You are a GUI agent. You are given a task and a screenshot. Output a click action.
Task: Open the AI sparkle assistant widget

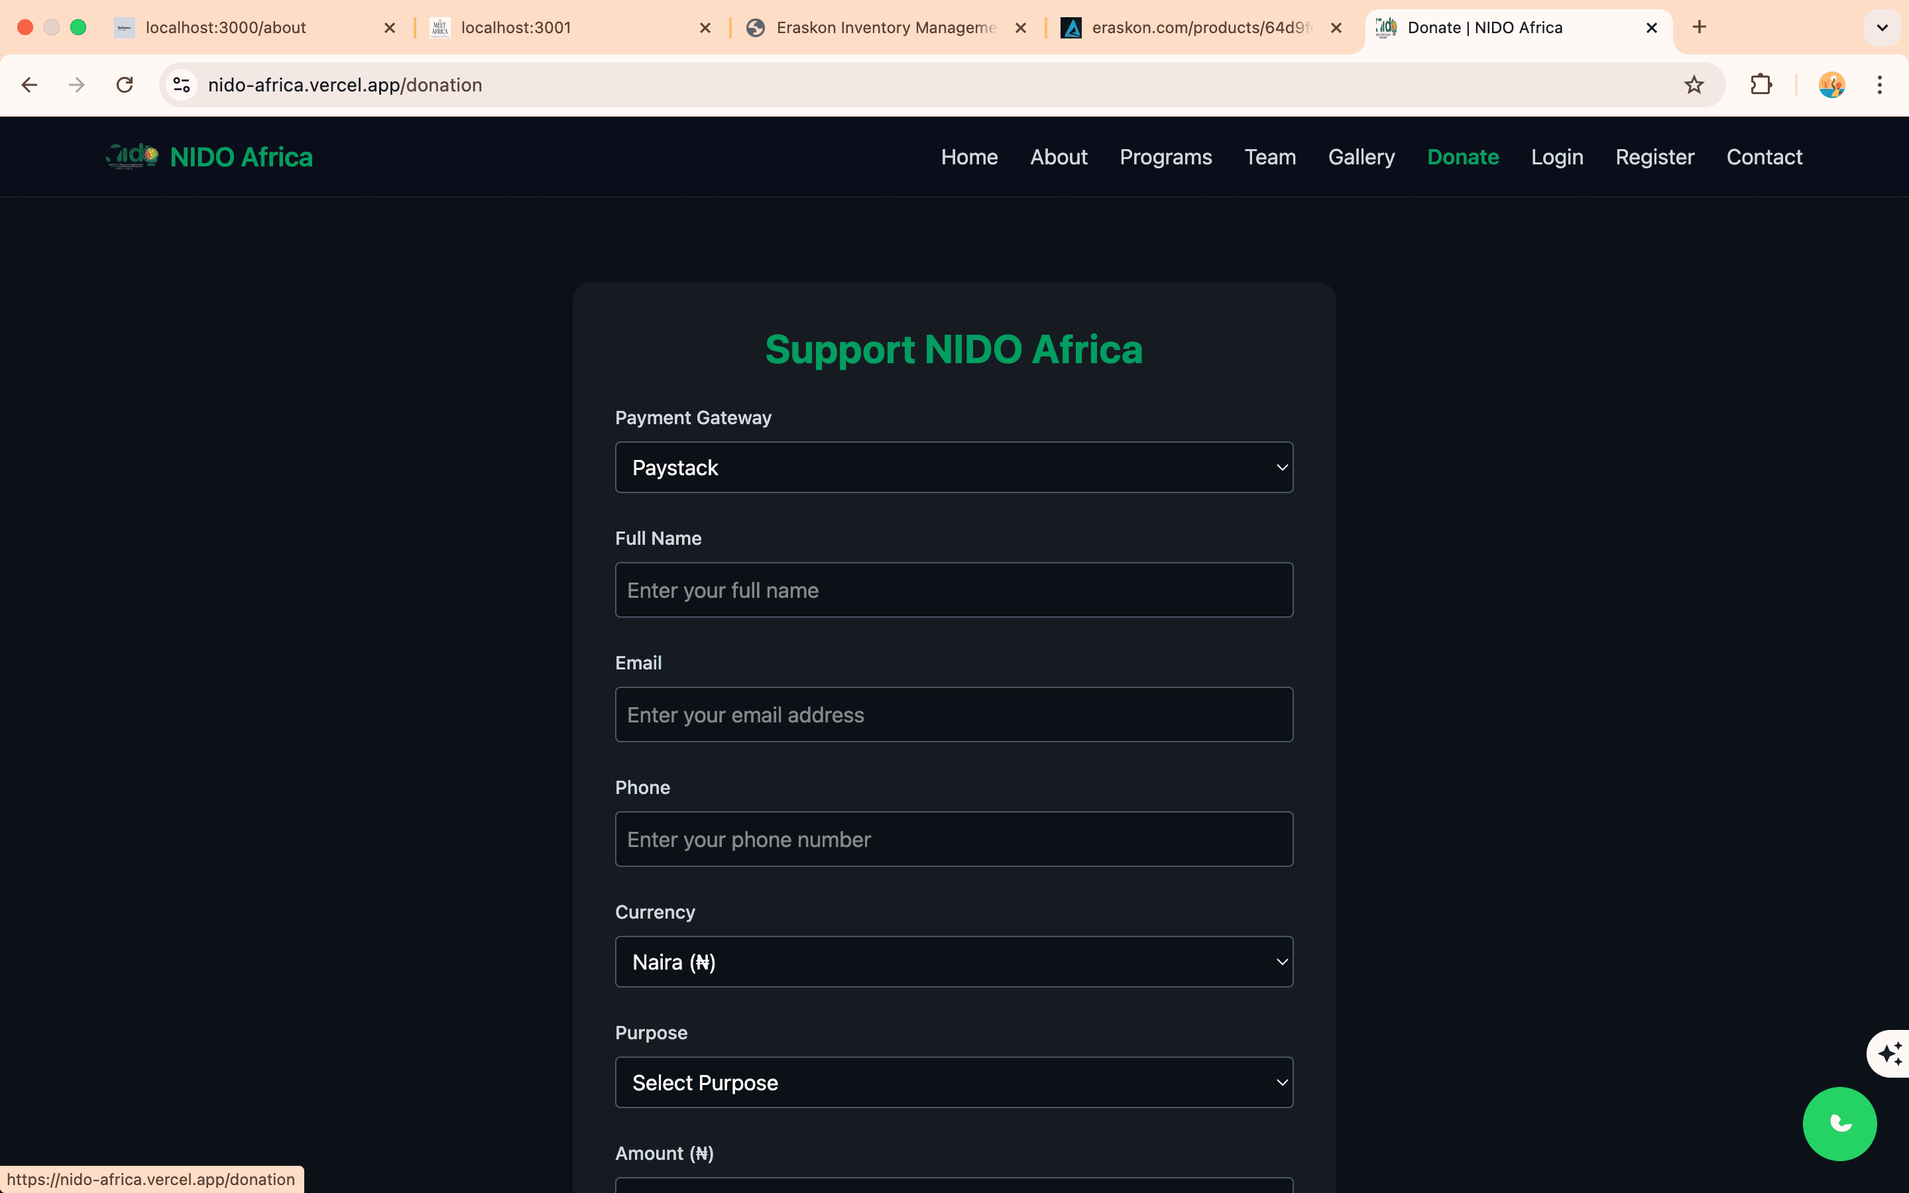tap(1890, 1053)
